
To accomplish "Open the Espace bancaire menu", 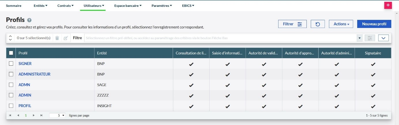I will coord(128,5).
